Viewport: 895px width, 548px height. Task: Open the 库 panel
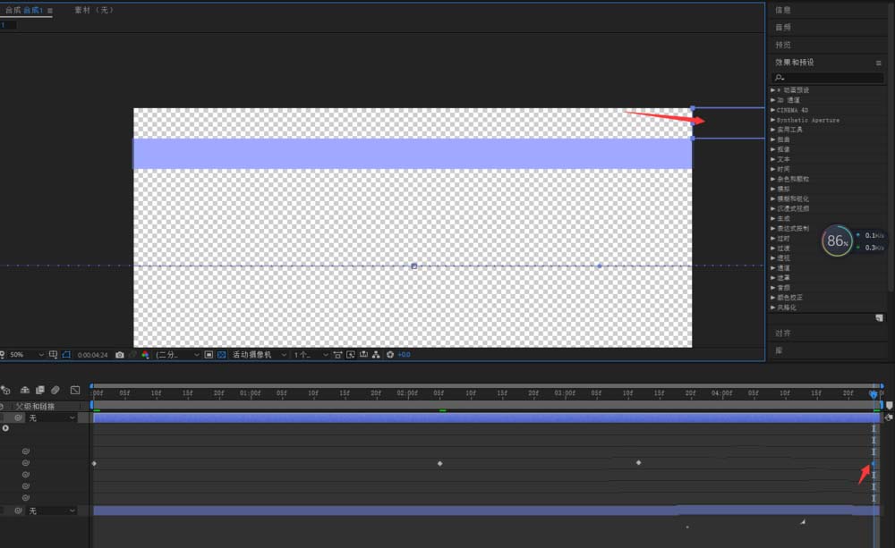click(780, 350)
